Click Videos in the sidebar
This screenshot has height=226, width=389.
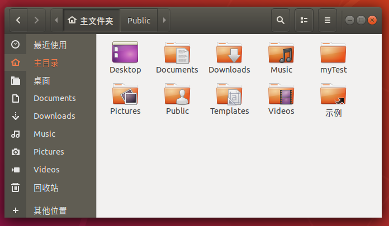46,170
